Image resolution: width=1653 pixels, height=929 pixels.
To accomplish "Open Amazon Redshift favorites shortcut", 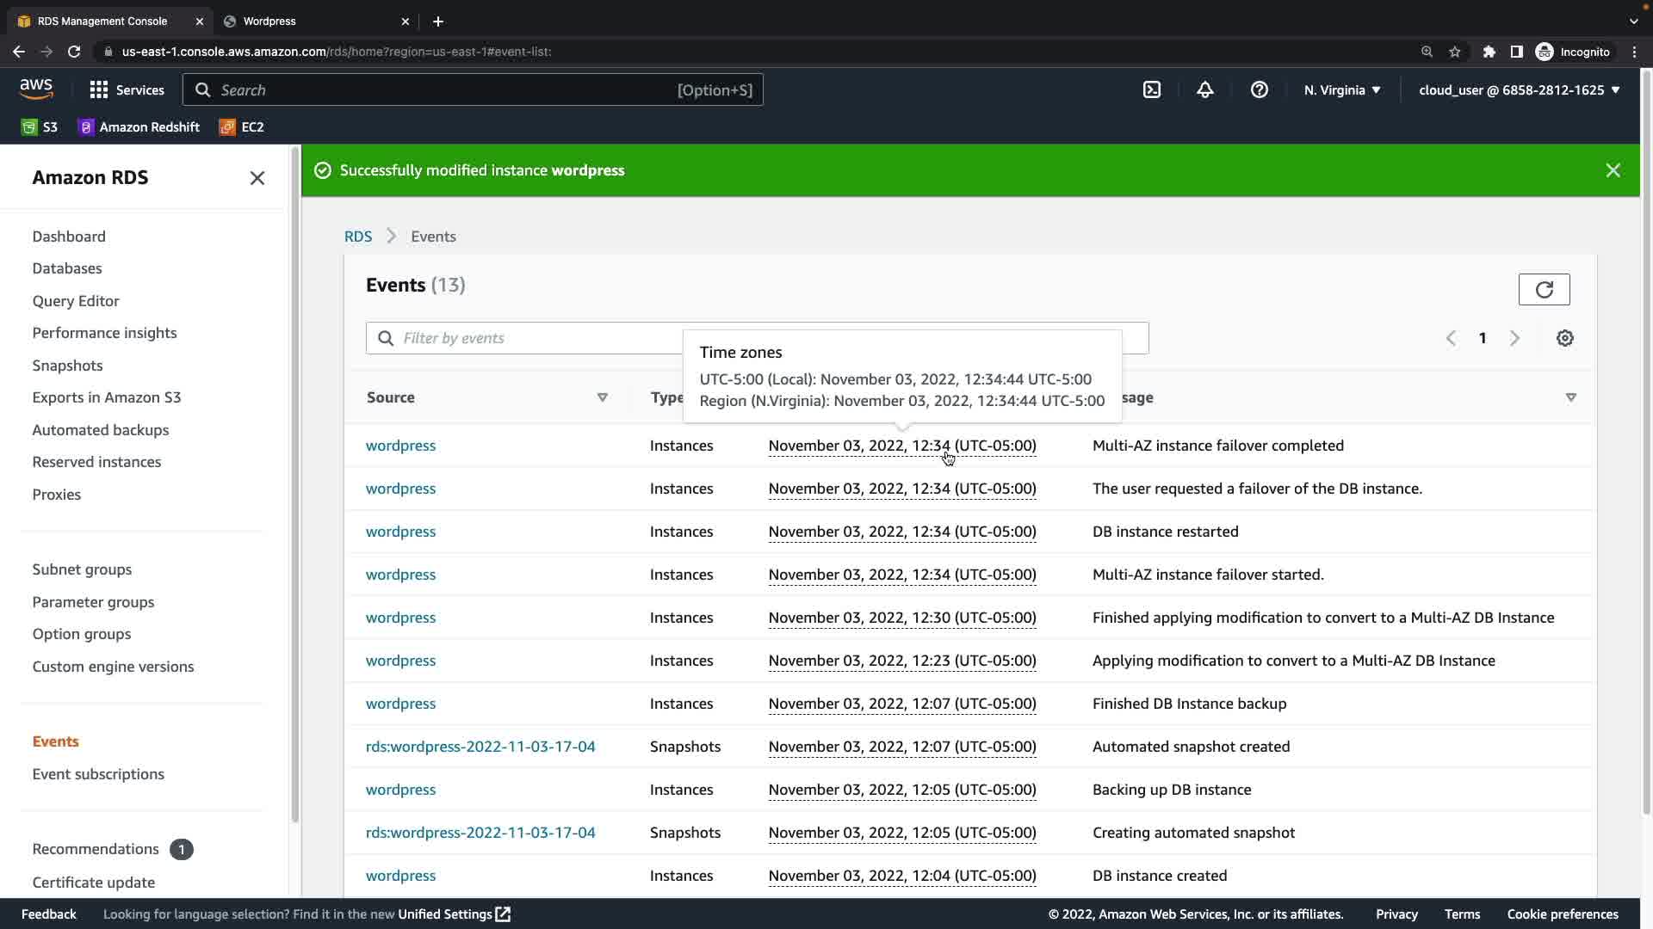I will tap(139, 126).
